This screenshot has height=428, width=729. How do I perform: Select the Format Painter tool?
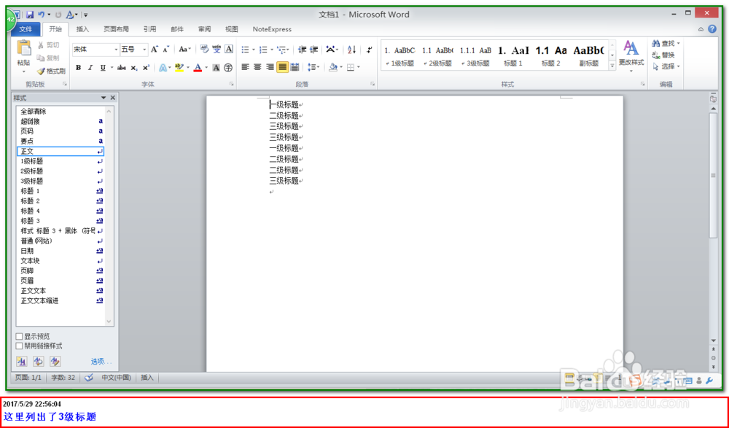(x=52, y=71)
